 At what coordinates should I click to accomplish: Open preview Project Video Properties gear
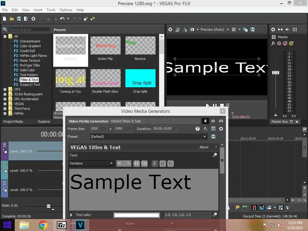click(170, 29)
